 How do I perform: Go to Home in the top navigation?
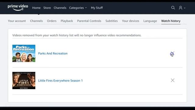pos(36,8)
